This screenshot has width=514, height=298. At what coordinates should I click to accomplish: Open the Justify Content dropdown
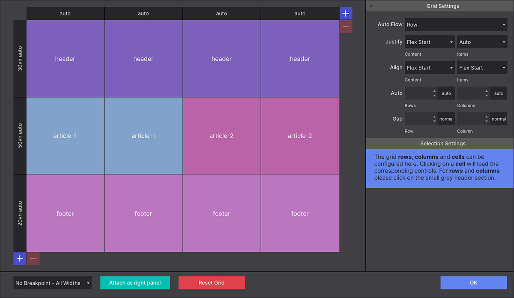coord(430,42)
